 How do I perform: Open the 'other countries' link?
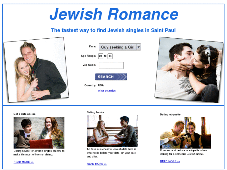tap(107, 91)
